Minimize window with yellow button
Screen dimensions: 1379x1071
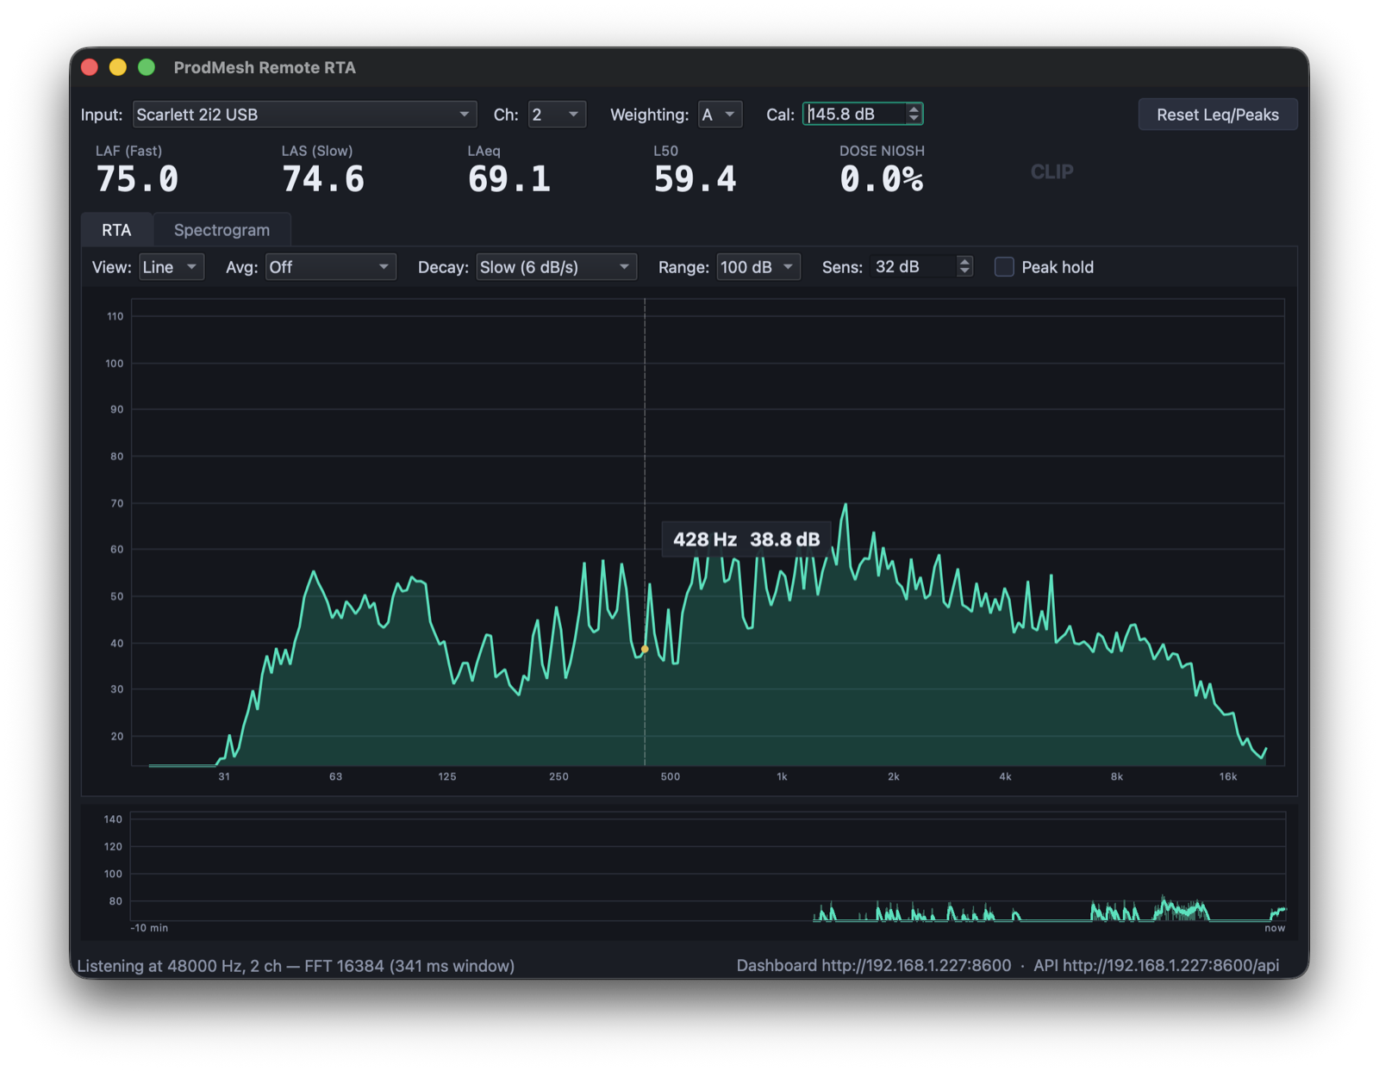tap(118, 67)
